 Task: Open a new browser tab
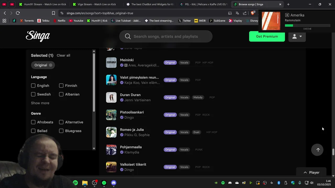pos(288,4)
